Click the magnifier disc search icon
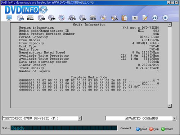This screenshot has height=135, width=180. [62, 18]
